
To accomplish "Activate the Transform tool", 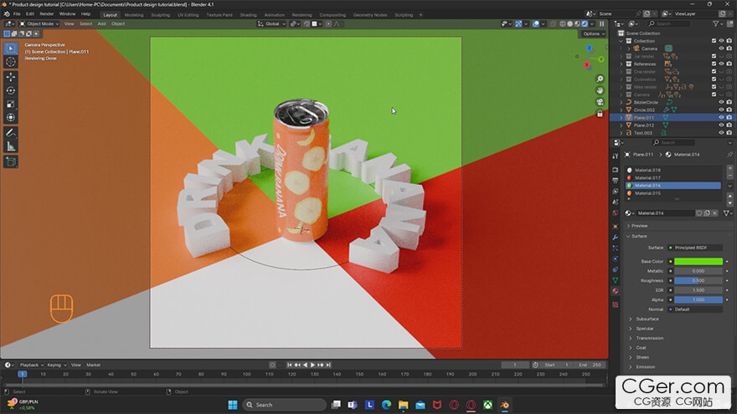I will 11,117.
